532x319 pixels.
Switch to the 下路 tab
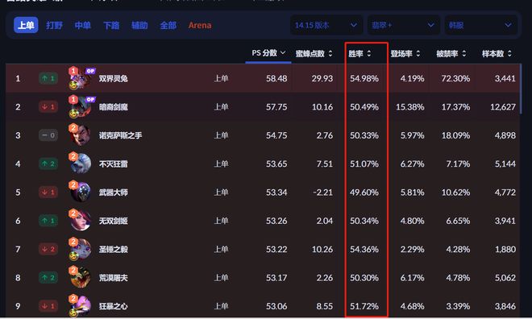click(x=111, y=26)
